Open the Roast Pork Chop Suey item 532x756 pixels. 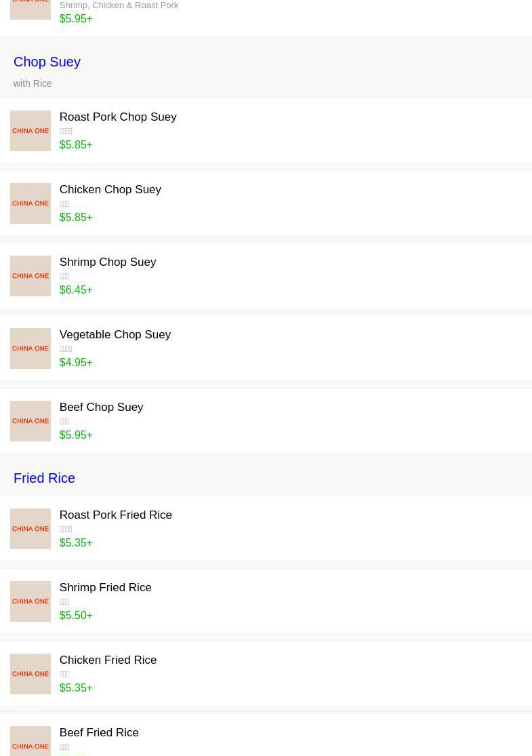pos(118,117)
